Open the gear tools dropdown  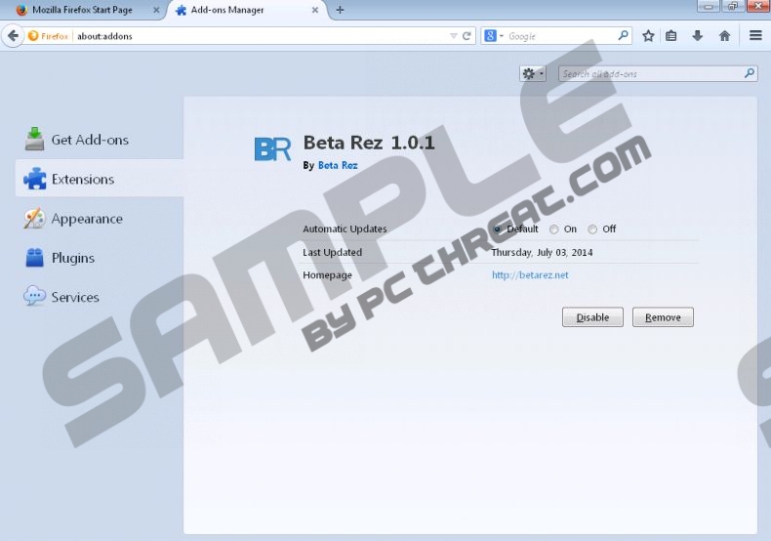click(x=533, y=74)
